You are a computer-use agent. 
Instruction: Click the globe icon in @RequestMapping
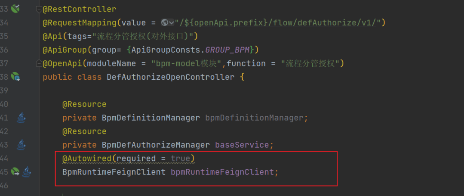click(x=164, y=22)
